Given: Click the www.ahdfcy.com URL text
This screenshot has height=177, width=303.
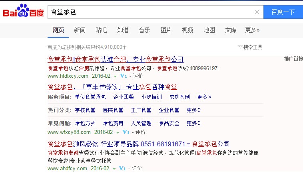Looking at the screenshot, I should click(67, 168).
